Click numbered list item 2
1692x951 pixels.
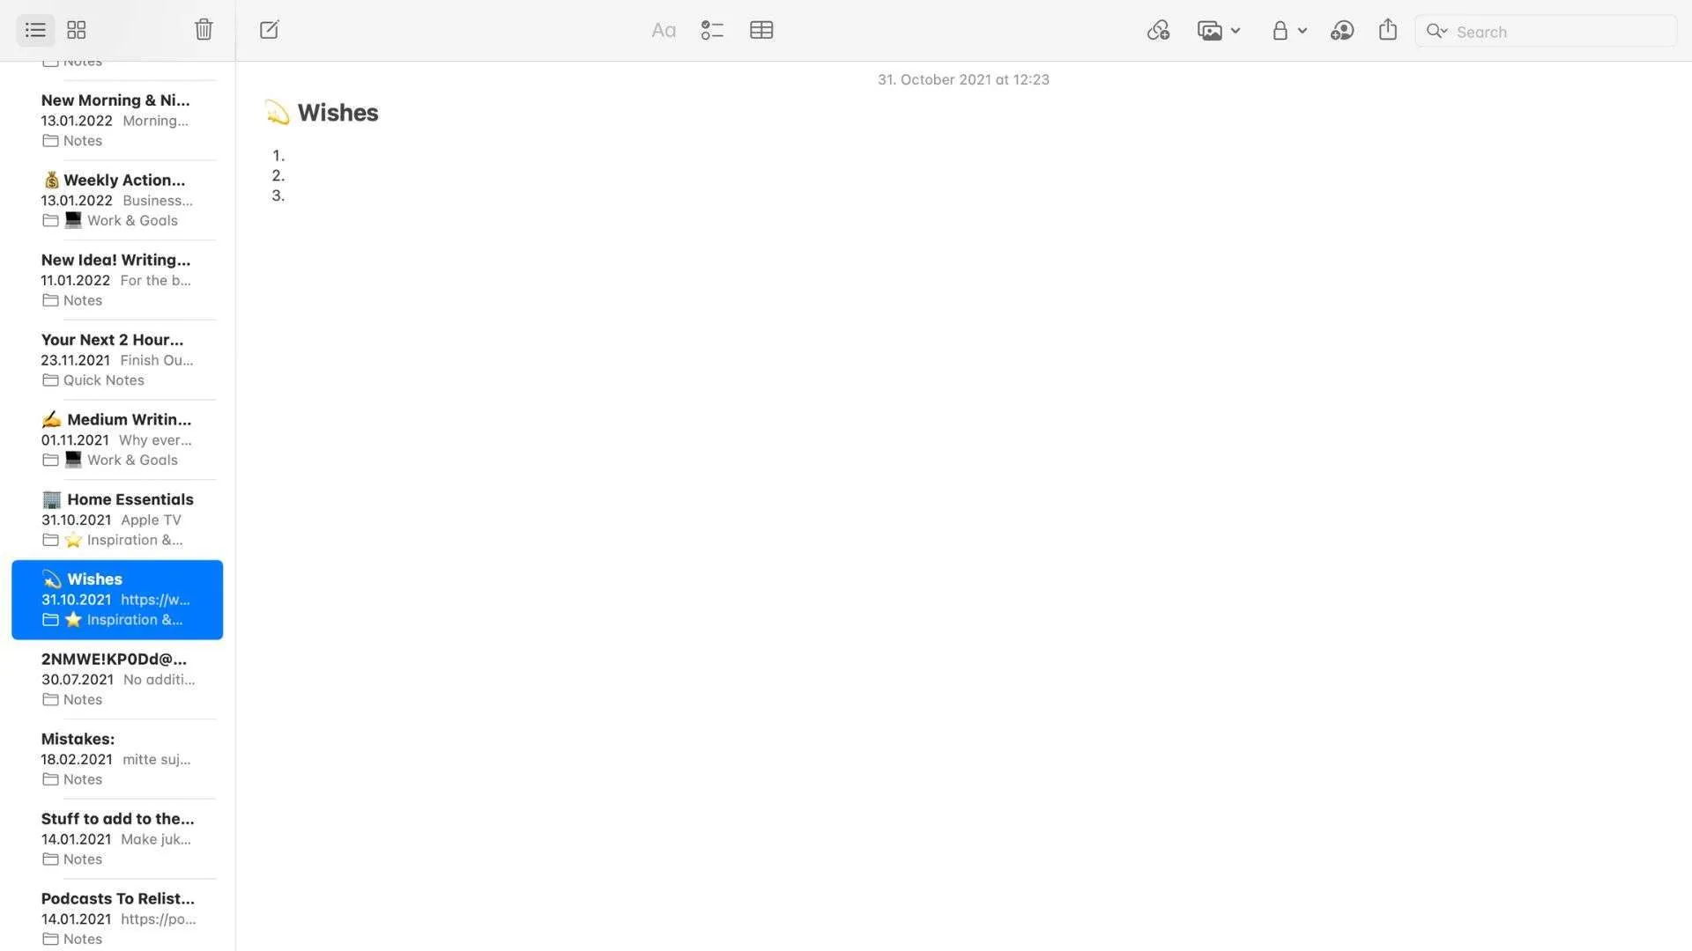coord(278,176)
